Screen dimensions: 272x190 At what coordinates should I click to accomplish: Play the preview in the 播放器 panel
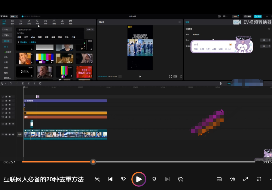pos(140,76)
